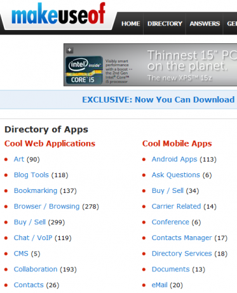Open Chat / VoIP category

pyautogui.click(x=33, y=238)
